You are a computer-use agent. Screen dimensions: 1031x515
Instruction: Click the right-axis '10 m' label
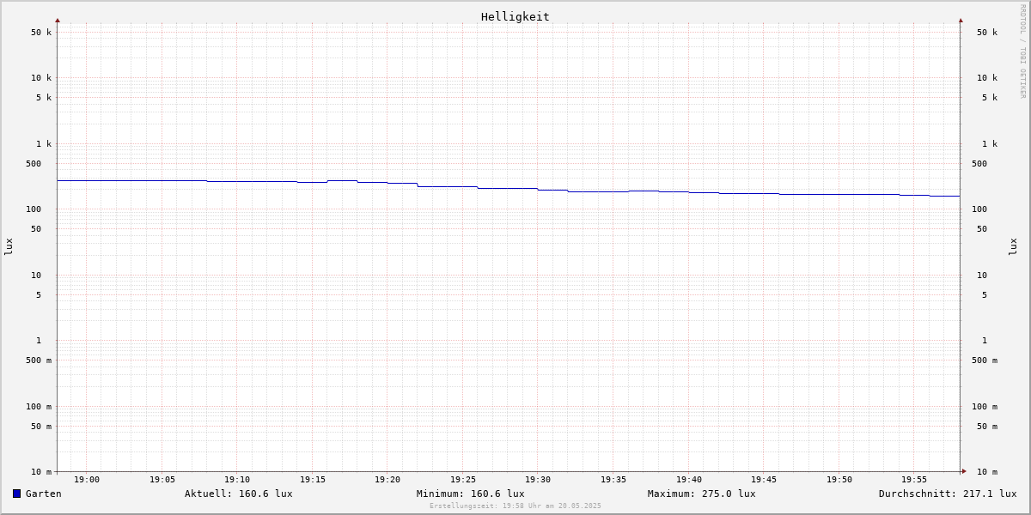pos(987,472)
